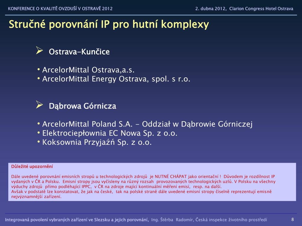Image resolution: width=302 pixels, height=226 pixels.
Task: Click the arrow bullet beside Ostrava-Kunčice
Action: click(x=40, y=50)
